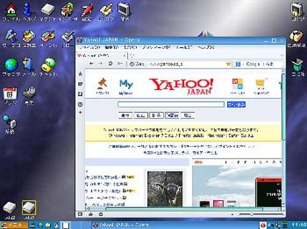
Task: Open the notepad with pencil desktop icon
Action: 106,9
